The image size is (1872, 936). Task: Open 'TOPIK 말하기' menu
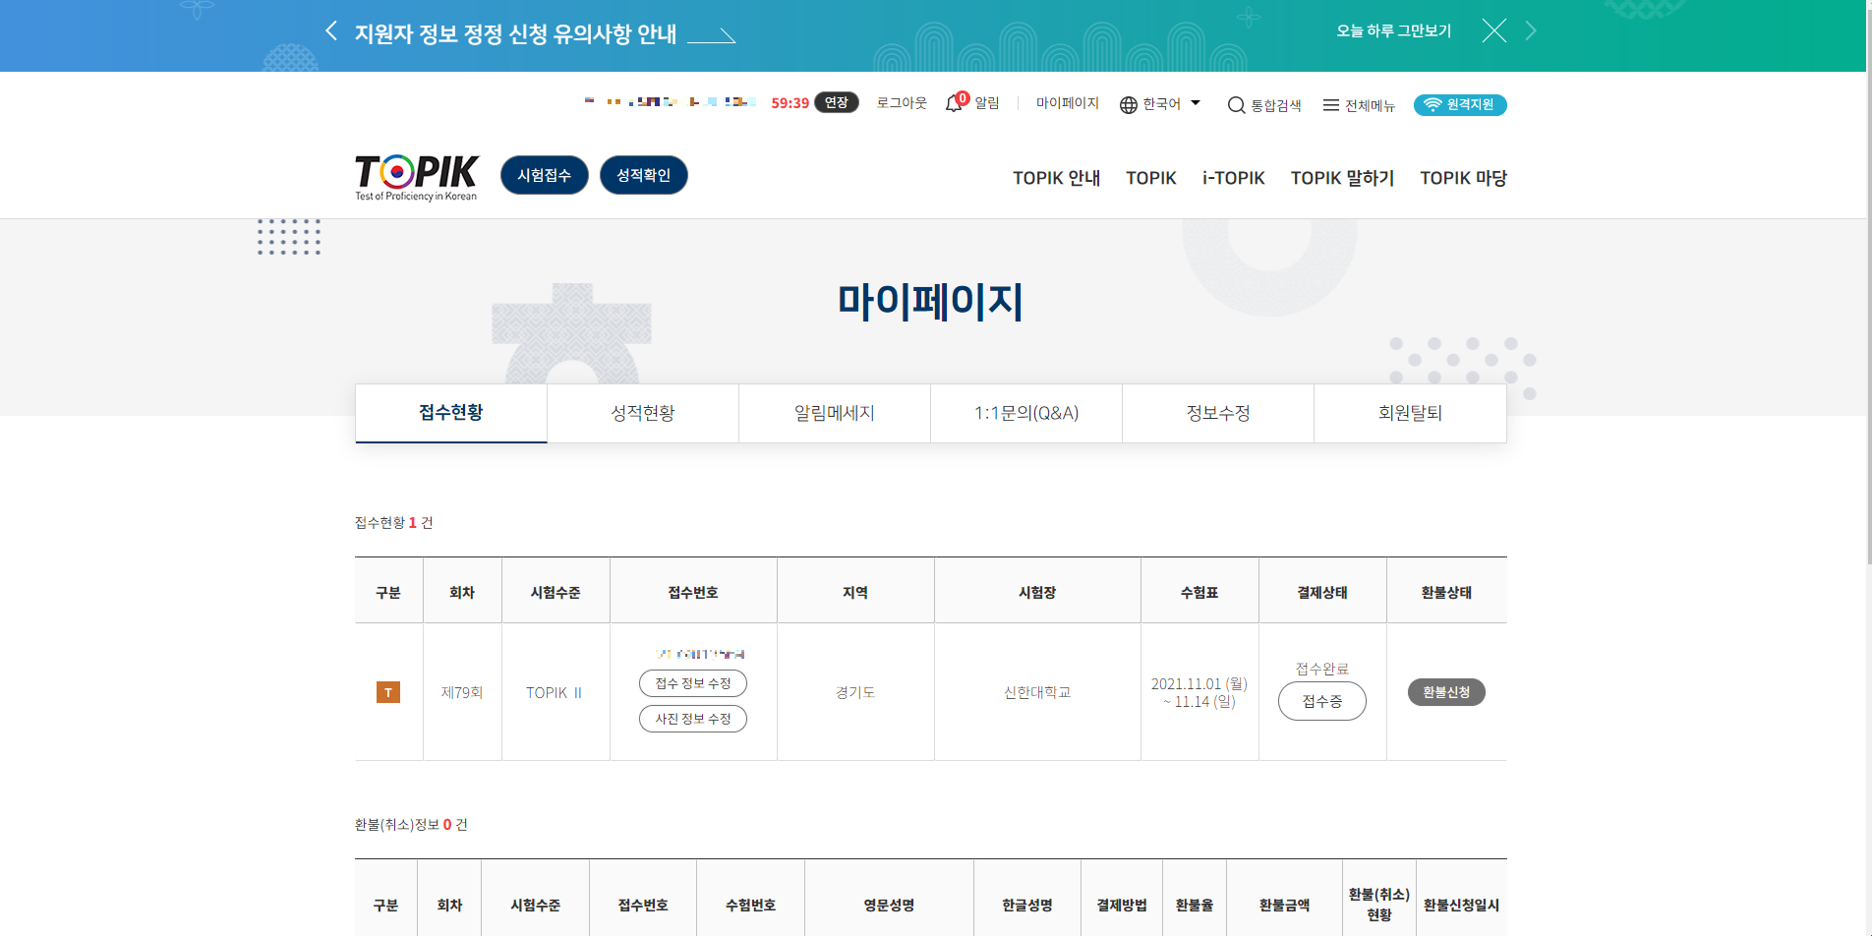click(x=1342, y=178)
